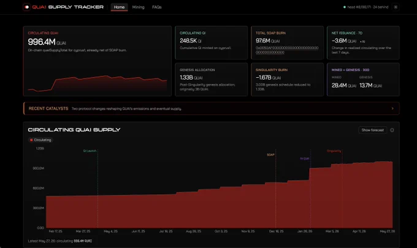Click the Mined + Genesis 30D card heading
The image size is (417, 248).
coord(350,70)
